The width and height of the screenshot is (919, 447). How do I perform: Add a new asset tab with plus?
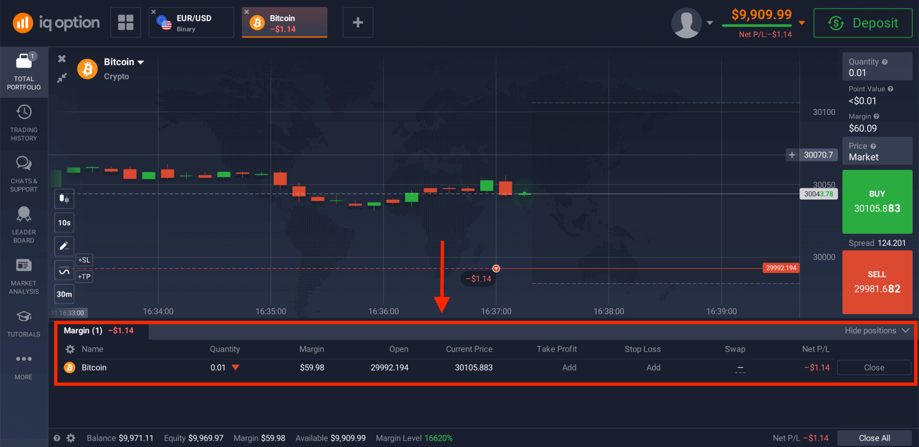coord(358,22)
